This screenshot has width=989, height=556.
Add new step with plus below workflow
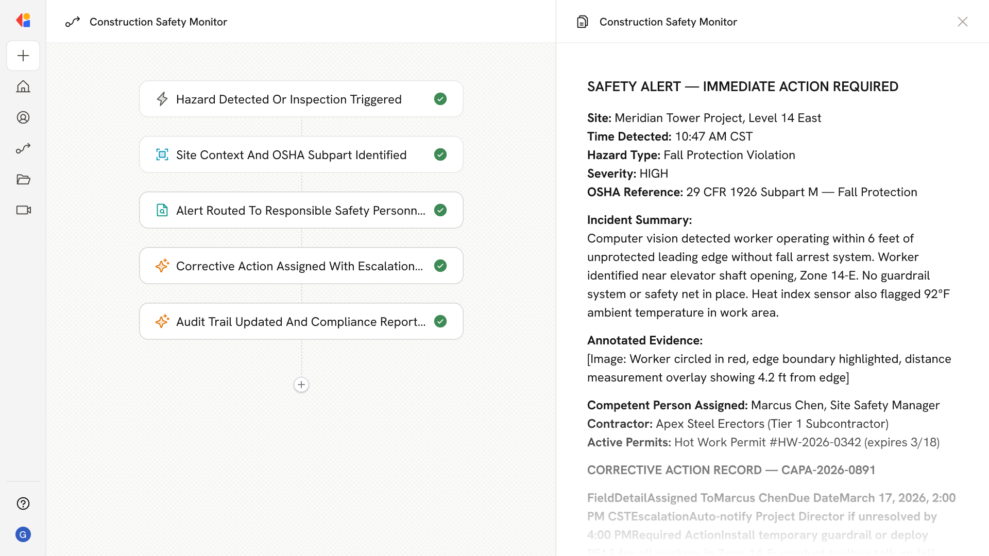[301, 385]
